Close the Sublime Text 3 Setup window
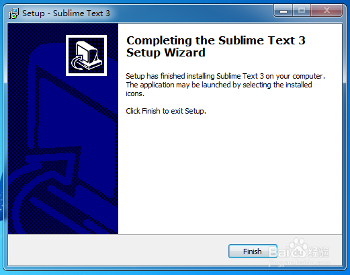350x275 pixels. point(326,11)
